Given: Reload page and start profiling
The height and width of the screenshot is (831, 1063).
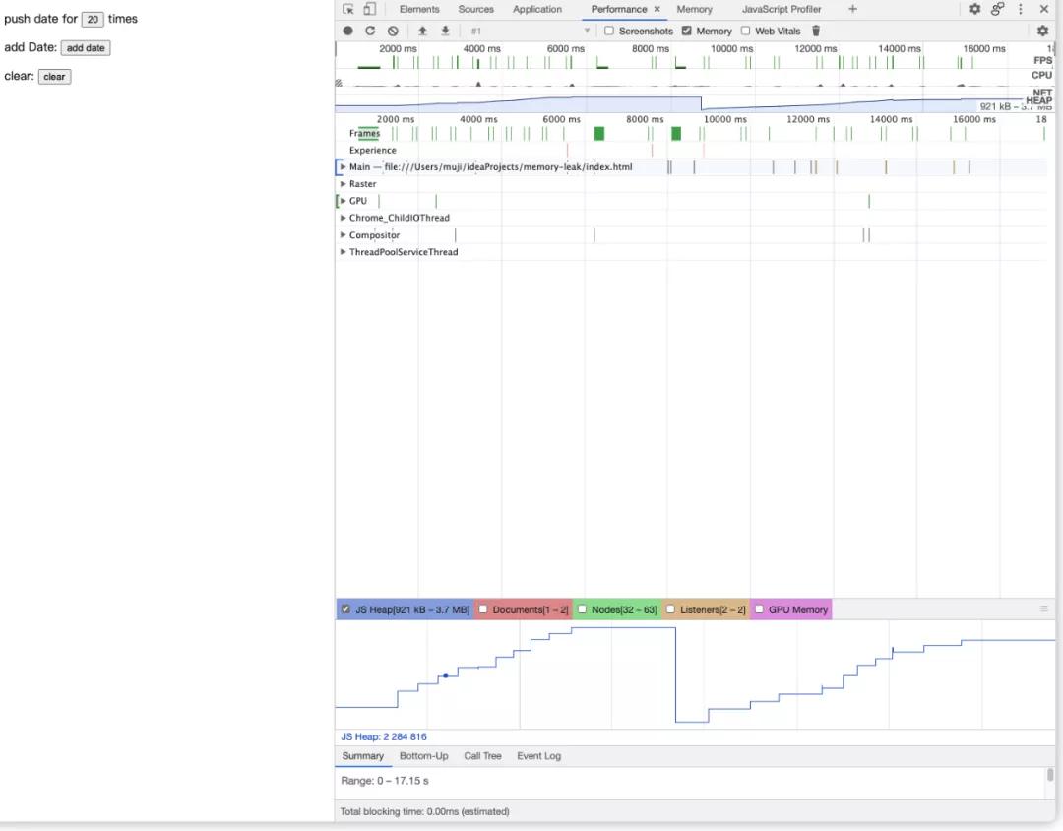Looking at the screenshot, I should tap(370, 31).
